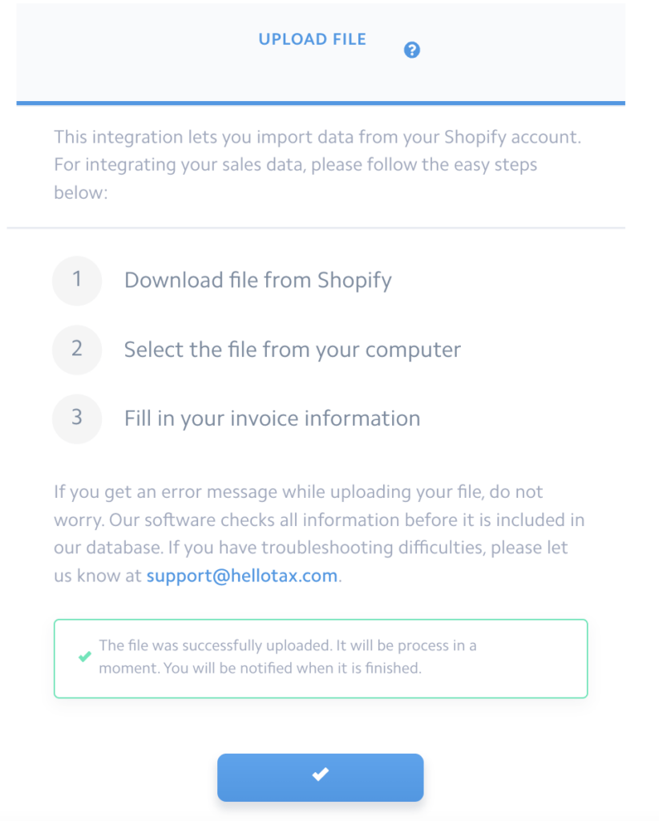Click the file successfully uploaded notification box
Image resolution: width=659 pixels, height=821 pixels.
click(x=321, y=659)
